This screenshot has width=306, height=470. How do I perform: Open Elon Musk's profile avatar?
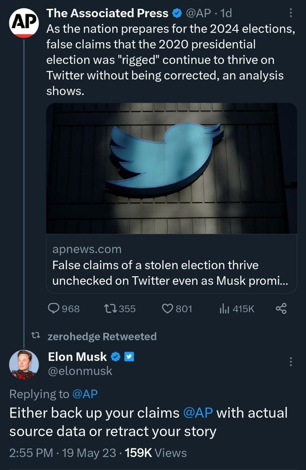pos(24,364)
